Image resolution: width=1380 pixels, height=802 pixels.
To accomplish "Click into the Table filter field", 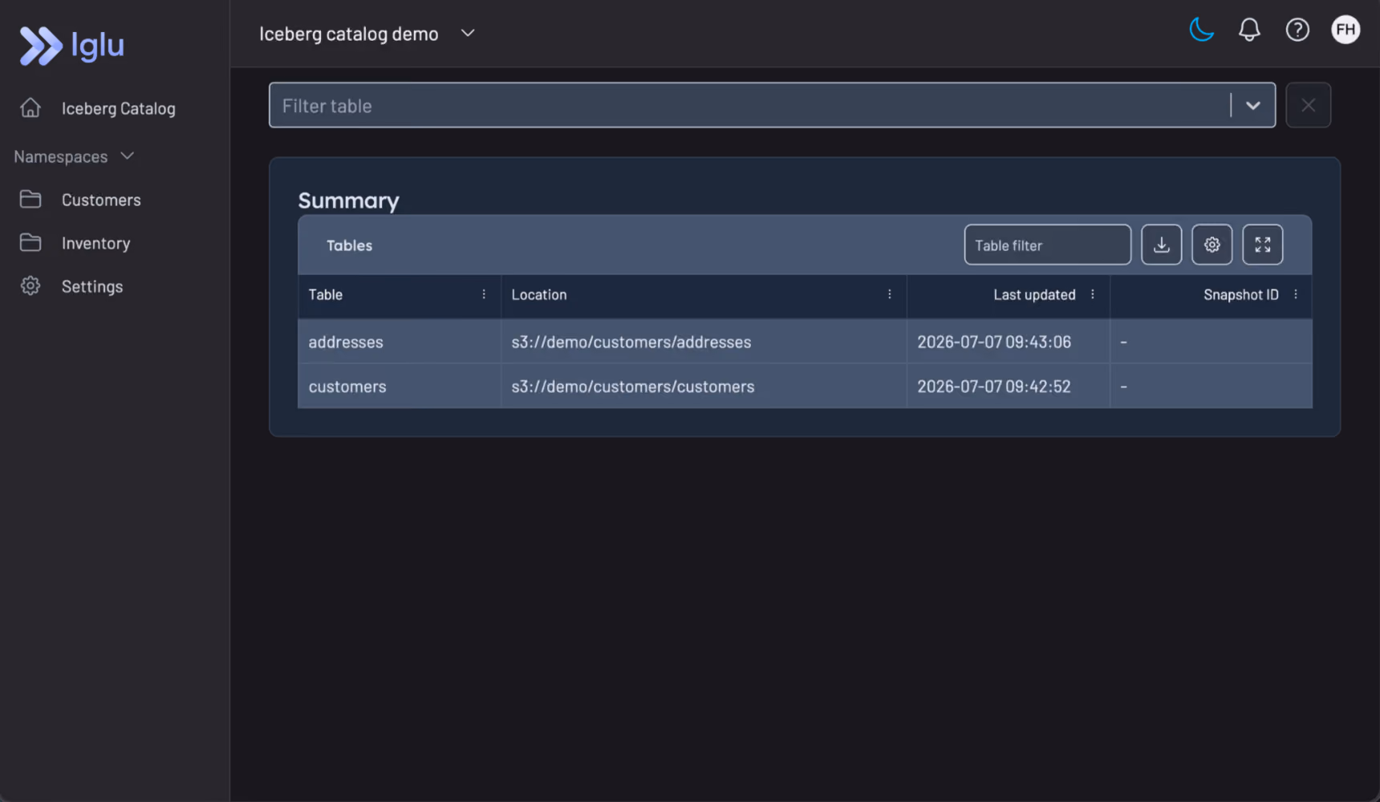I will 1047,245.
